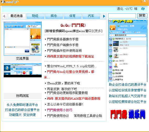Open the 汽车 tab

[91, 16]
